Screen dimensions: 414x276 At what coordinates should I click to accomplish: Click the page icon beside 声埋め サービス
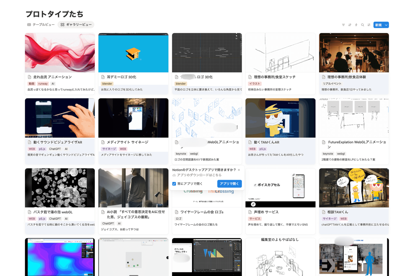click(250, 212)
